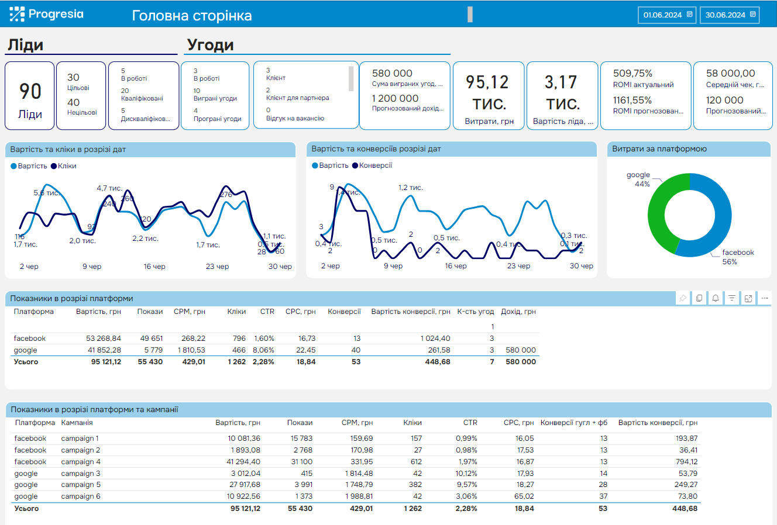
Task: Open the filters icon on the platform table
Action: point(732,298)
